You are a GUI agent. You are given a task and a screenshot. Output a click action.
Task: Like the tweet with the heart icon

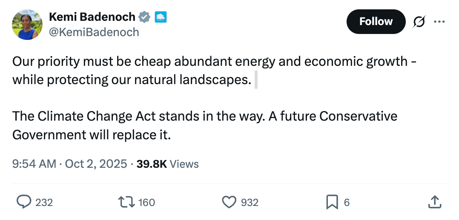(229, 202)
